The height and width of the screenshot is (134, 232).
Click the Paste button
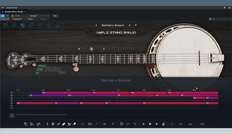coord(43,19)
